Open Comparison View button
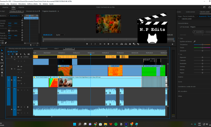 coord(134,44)
